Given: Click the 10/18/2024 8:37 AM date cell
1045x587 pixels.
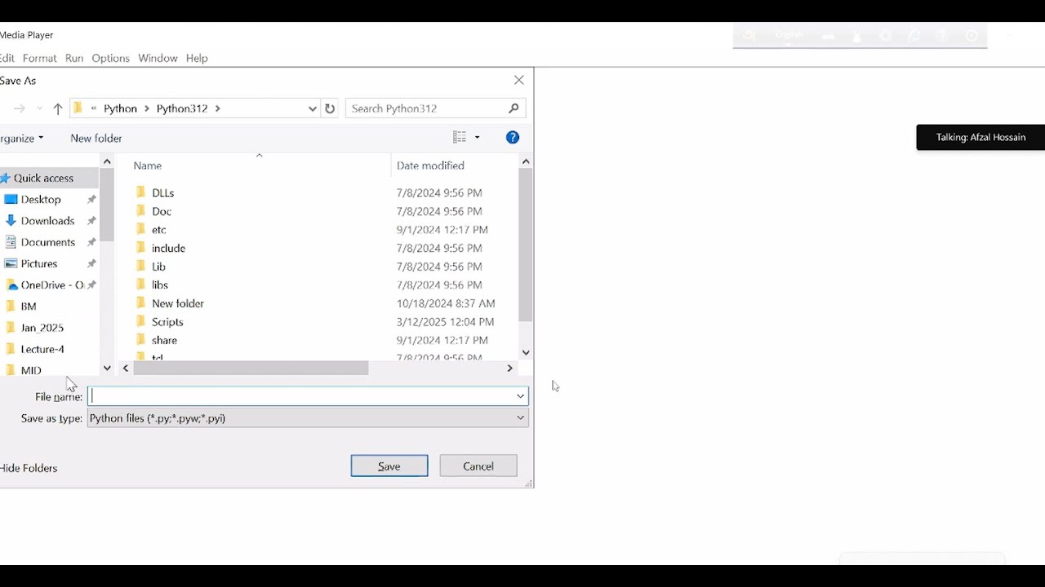Looking at the screenshot, I should pyautogui.click(x=446, y=303).
